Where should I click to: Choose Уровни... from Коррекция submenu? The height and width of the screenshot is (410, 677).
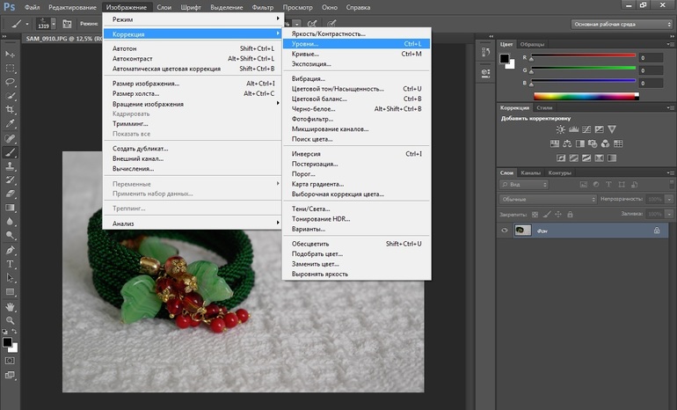point(306,42)
